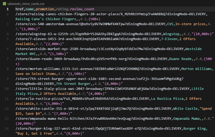215x137 pixels.
Task: Click the white-castle-351-e-103rd-st href path
Action: (x=93, y=109)
